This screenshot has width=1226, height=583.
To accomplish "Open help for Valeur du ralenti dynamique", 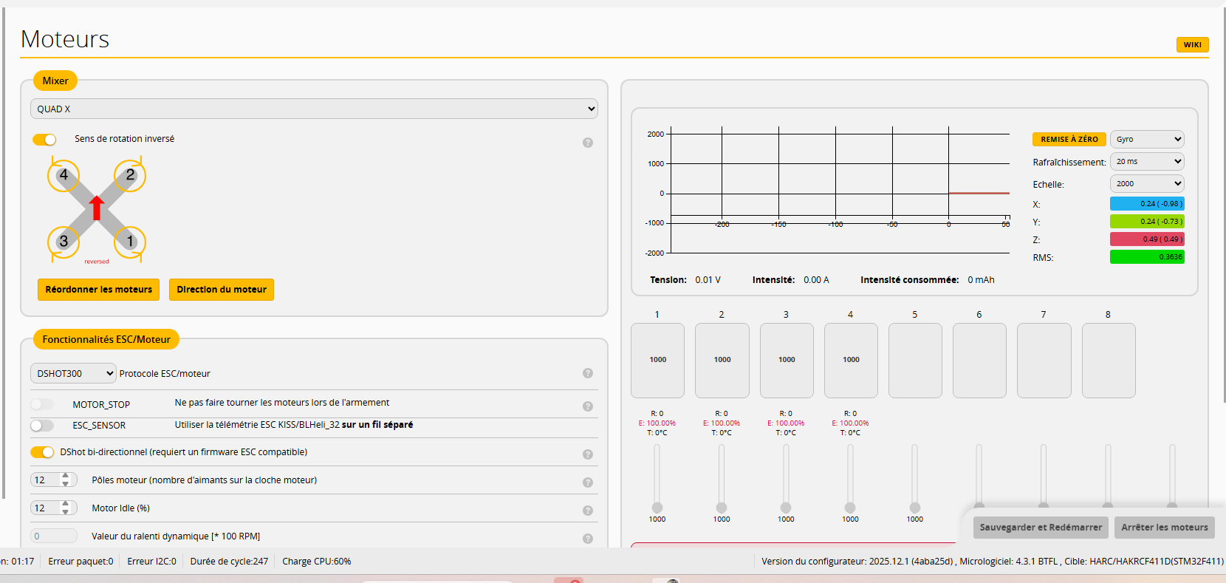I will [x=587, y=539].
